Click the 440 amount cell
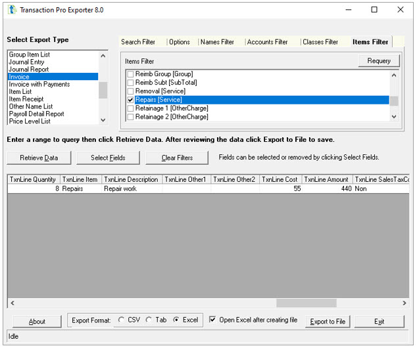 pyautogui.click(x=328, y=188)
